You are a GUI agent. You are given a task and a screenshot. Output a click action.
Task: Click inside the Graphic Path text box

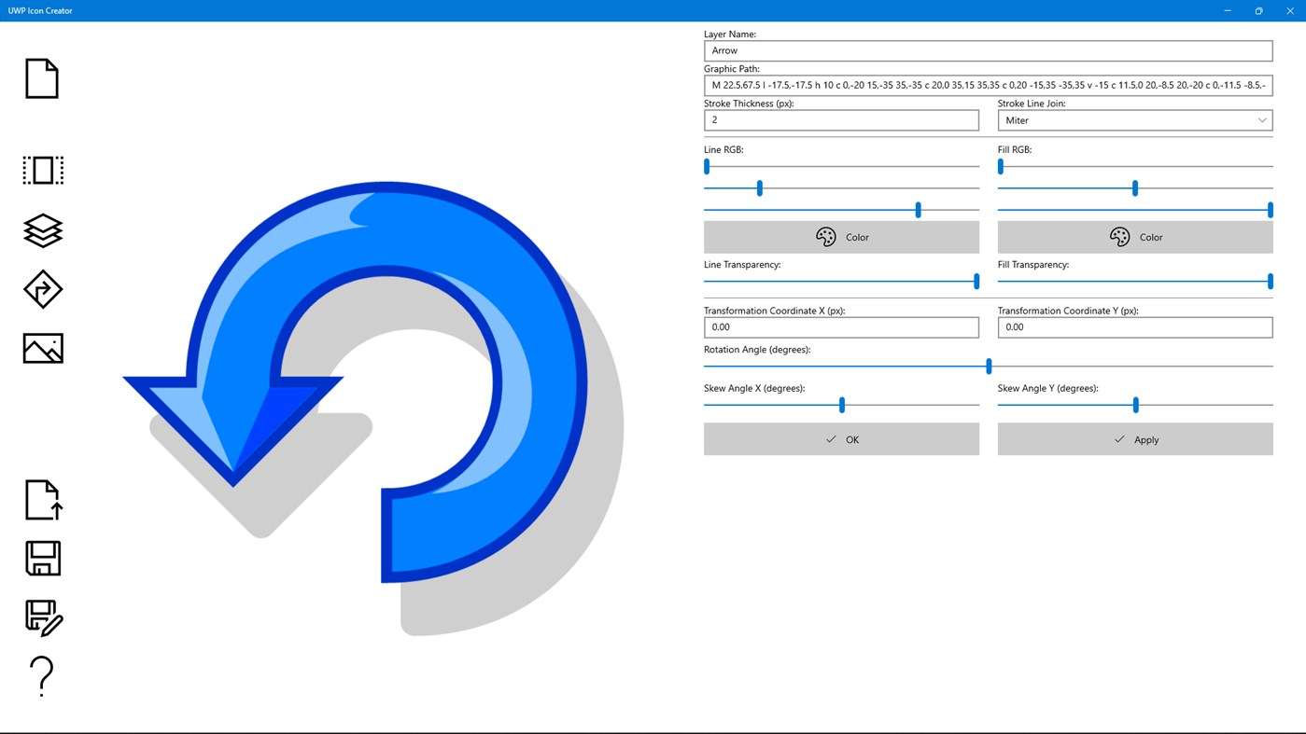click(988, 84)
